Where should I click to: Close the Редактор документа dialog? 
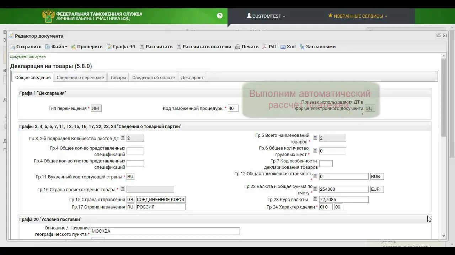tap(444, 36)
